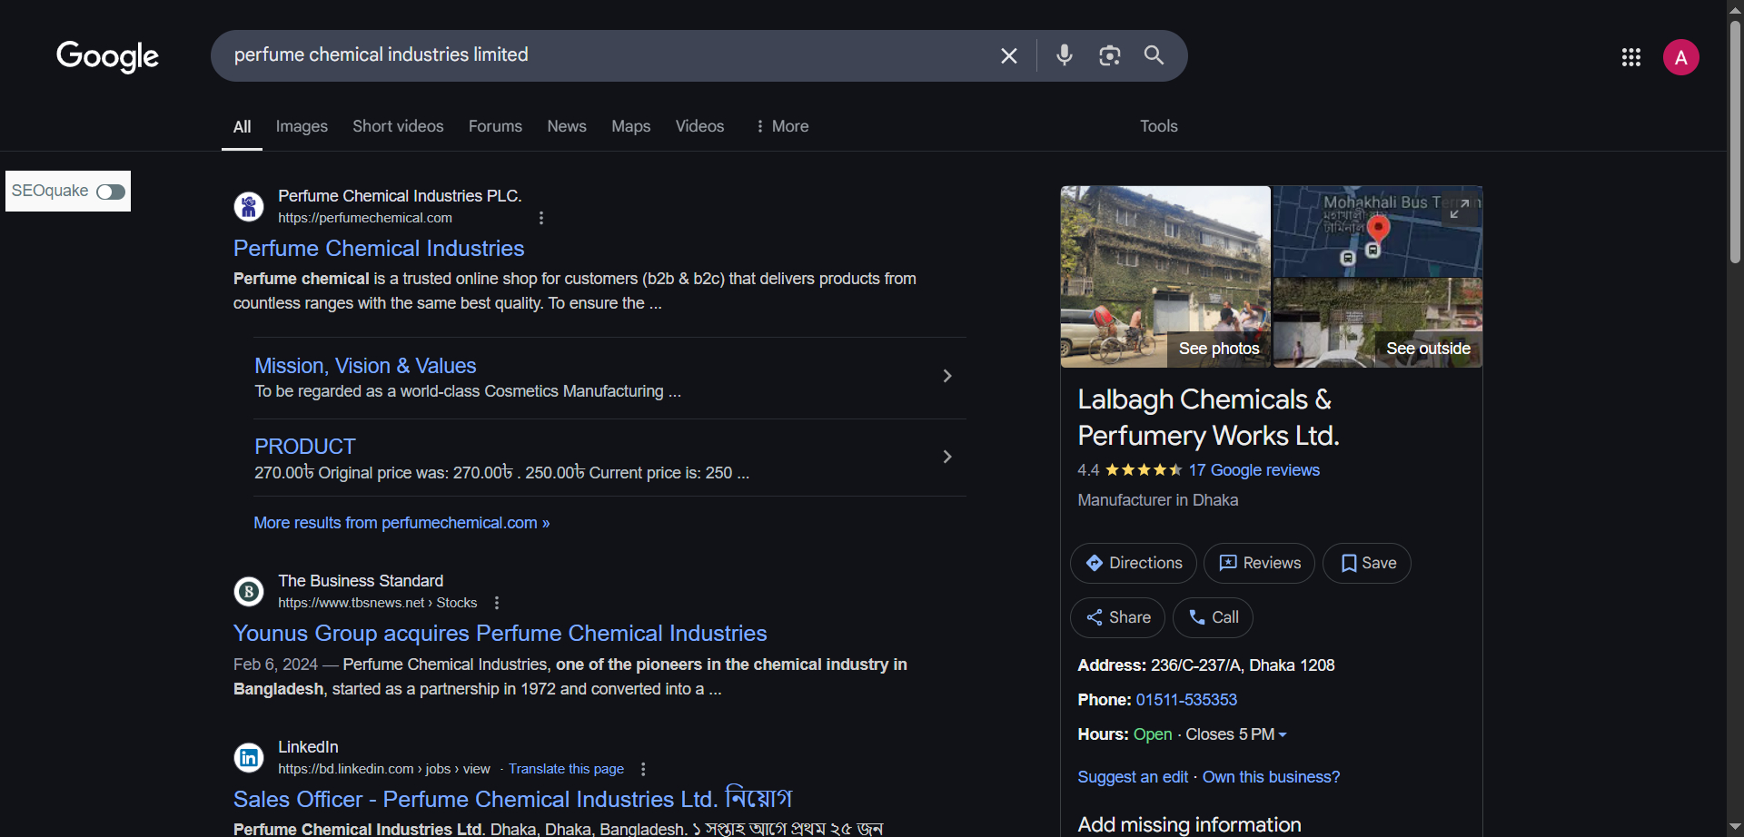This screenshot has height=837, width=1744.
Task: Click the Directions button
Action: pyautogui.click(x=1133, y=563)
